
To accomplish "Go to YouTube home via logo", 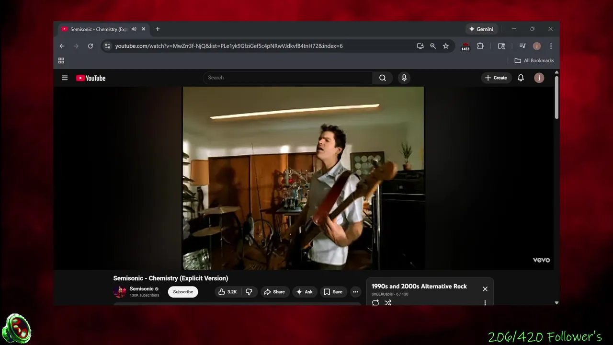I will (x=91, y=78).
